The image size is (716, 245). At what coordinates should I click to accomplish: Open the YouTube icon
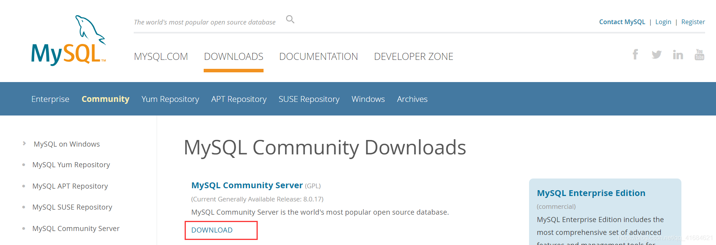tap(699, 54)
